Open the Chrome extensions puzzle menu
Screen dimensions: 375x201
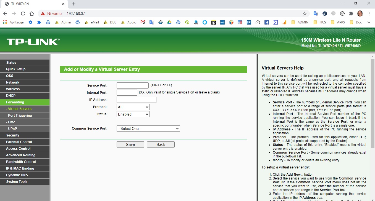click(x=351, y=14)
